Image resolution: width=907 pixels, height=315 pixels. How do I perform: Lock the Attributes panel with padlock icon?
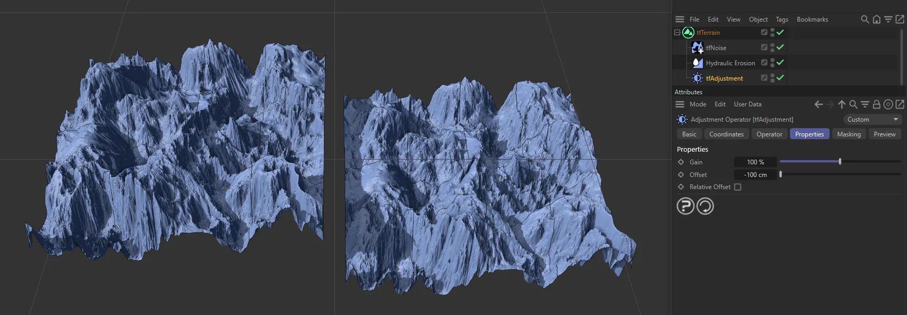tap(876, 104)
